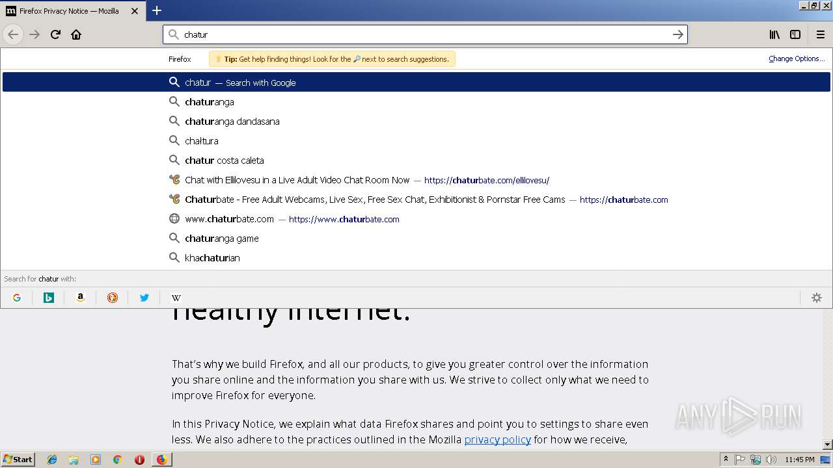Toggle the sidebar view icon
The image size is (833, 468).
[x=795, y=34]
